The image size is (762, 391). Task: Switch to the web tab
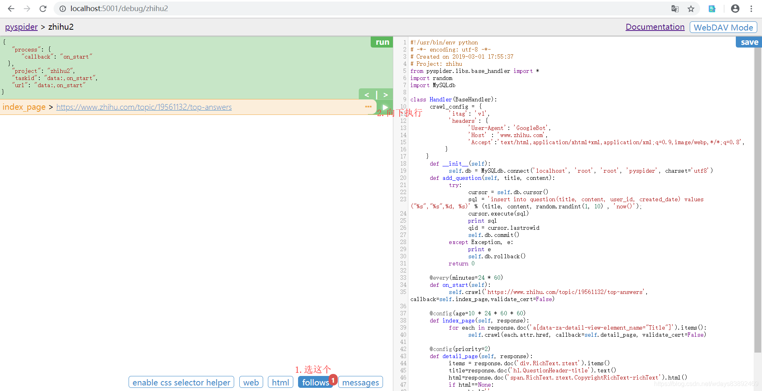(251, 382)
